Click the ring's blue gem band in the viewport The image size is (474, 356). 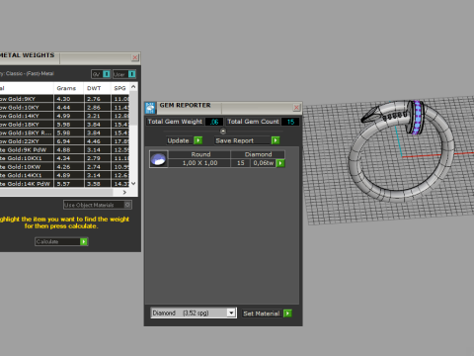coord(418,118)
